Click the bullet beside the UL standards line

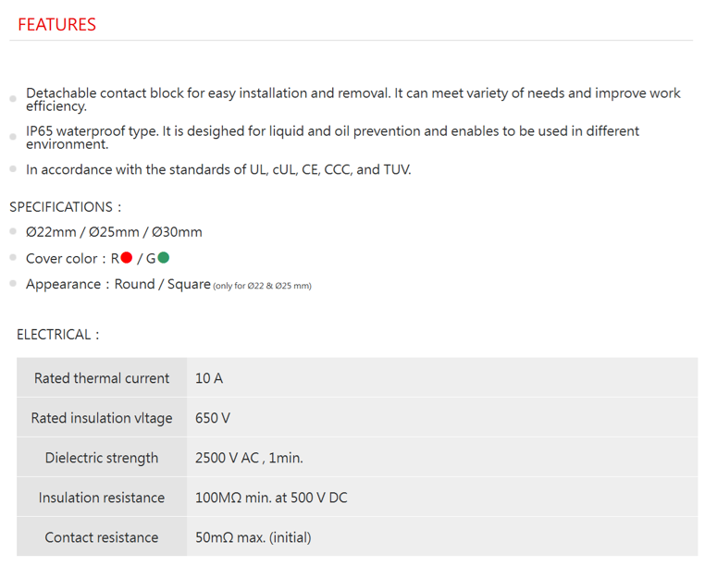pos(13,169)
